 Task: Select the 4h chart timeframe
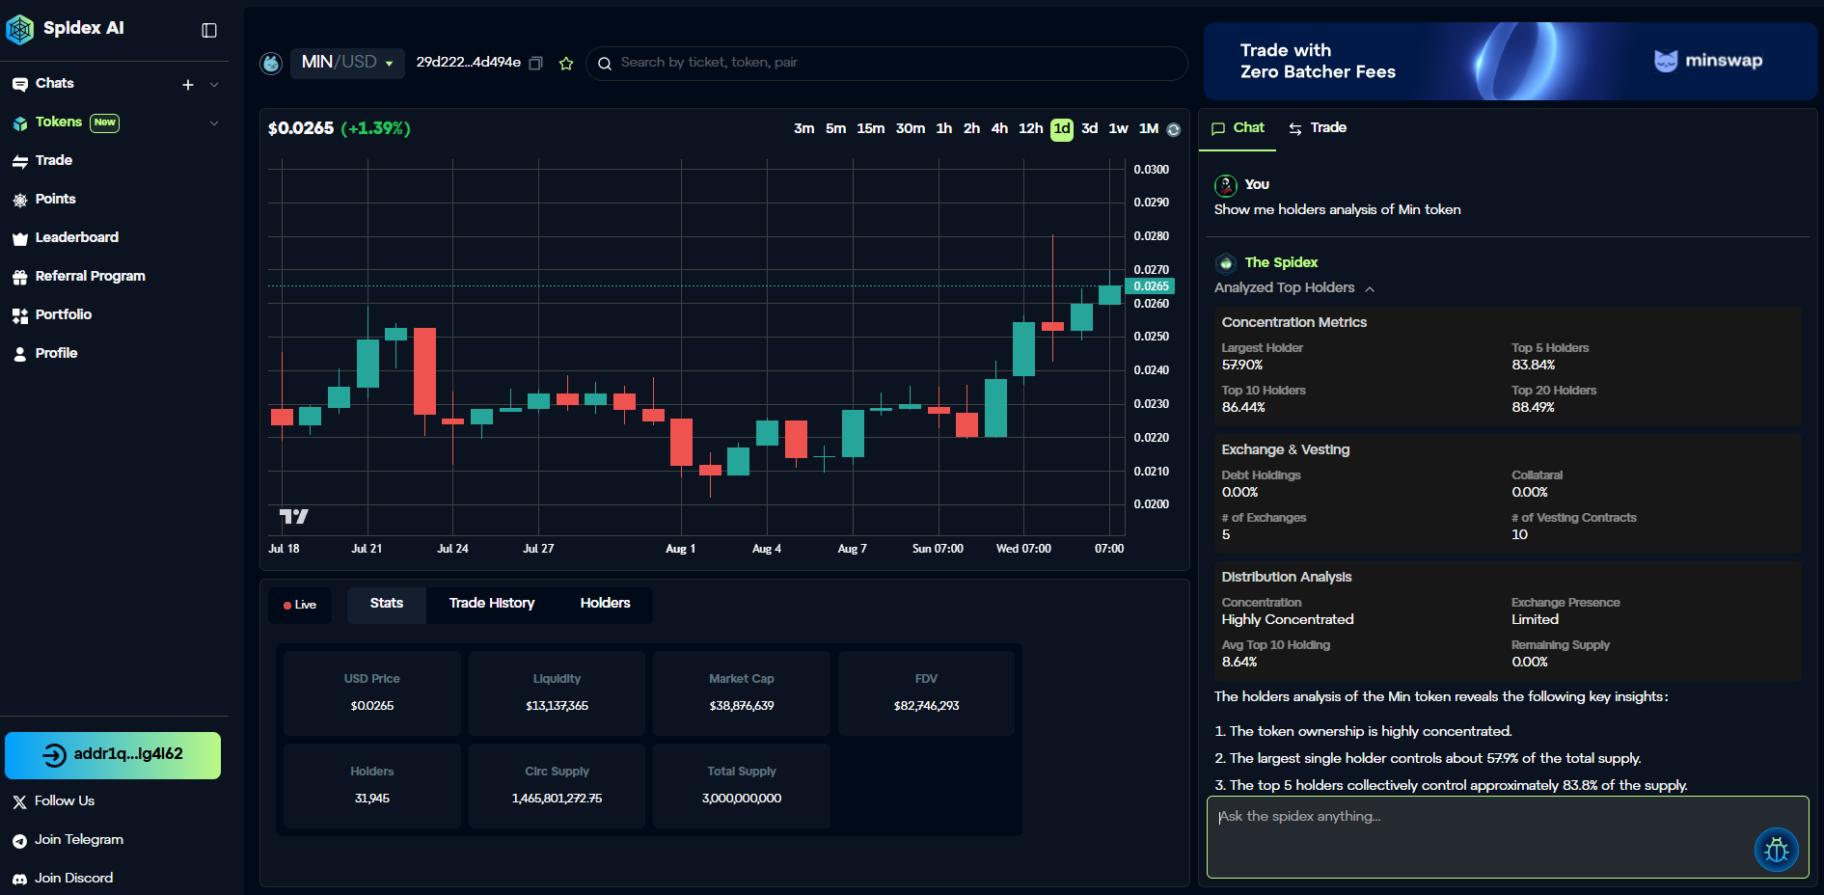tap(999, 128)
